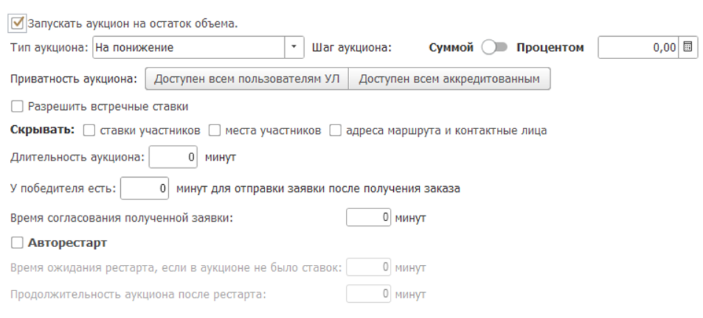This screenshot has height=318, width=703.
Task: Enable 'Разрешить встречные ставки' checkbox
Action: pyautogui.click(x=18, y=106)
